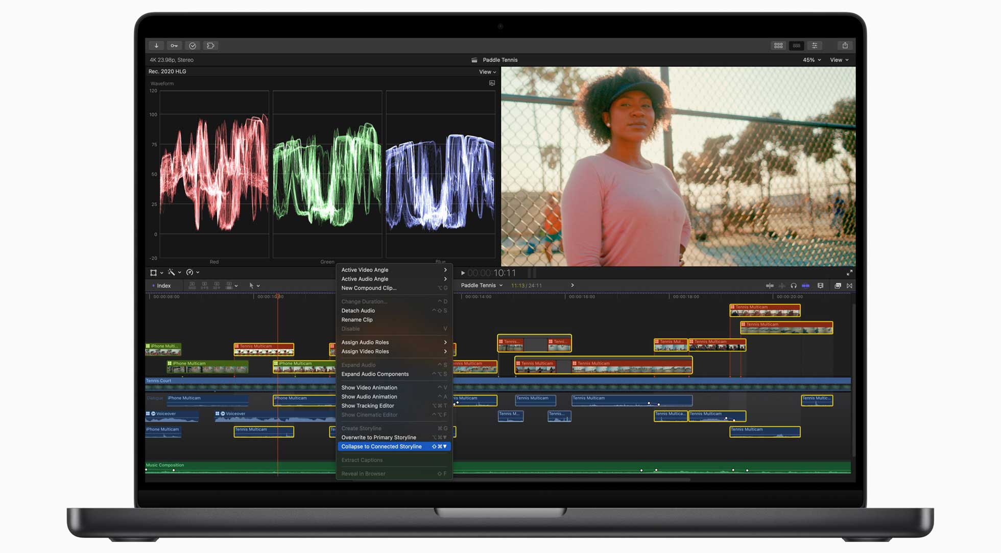The image size is (1001, 553).
Task: Enter full screen viewer with arrows icon
Action: (x=849, y=273)
